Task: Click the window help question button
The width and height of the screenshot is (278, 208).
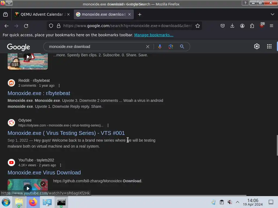Action: 245,3
